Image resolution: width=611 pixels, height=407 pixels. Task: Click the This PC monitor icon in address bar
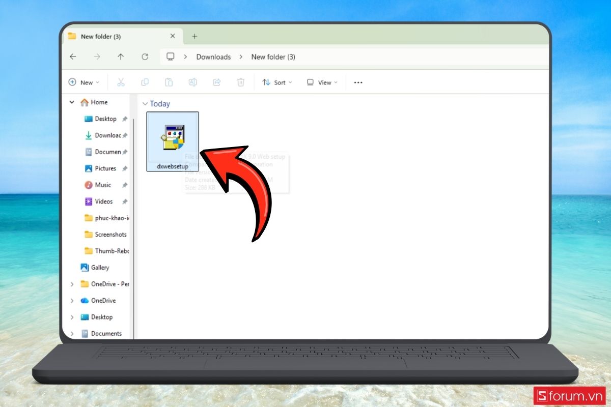click(x=171, y=56)
